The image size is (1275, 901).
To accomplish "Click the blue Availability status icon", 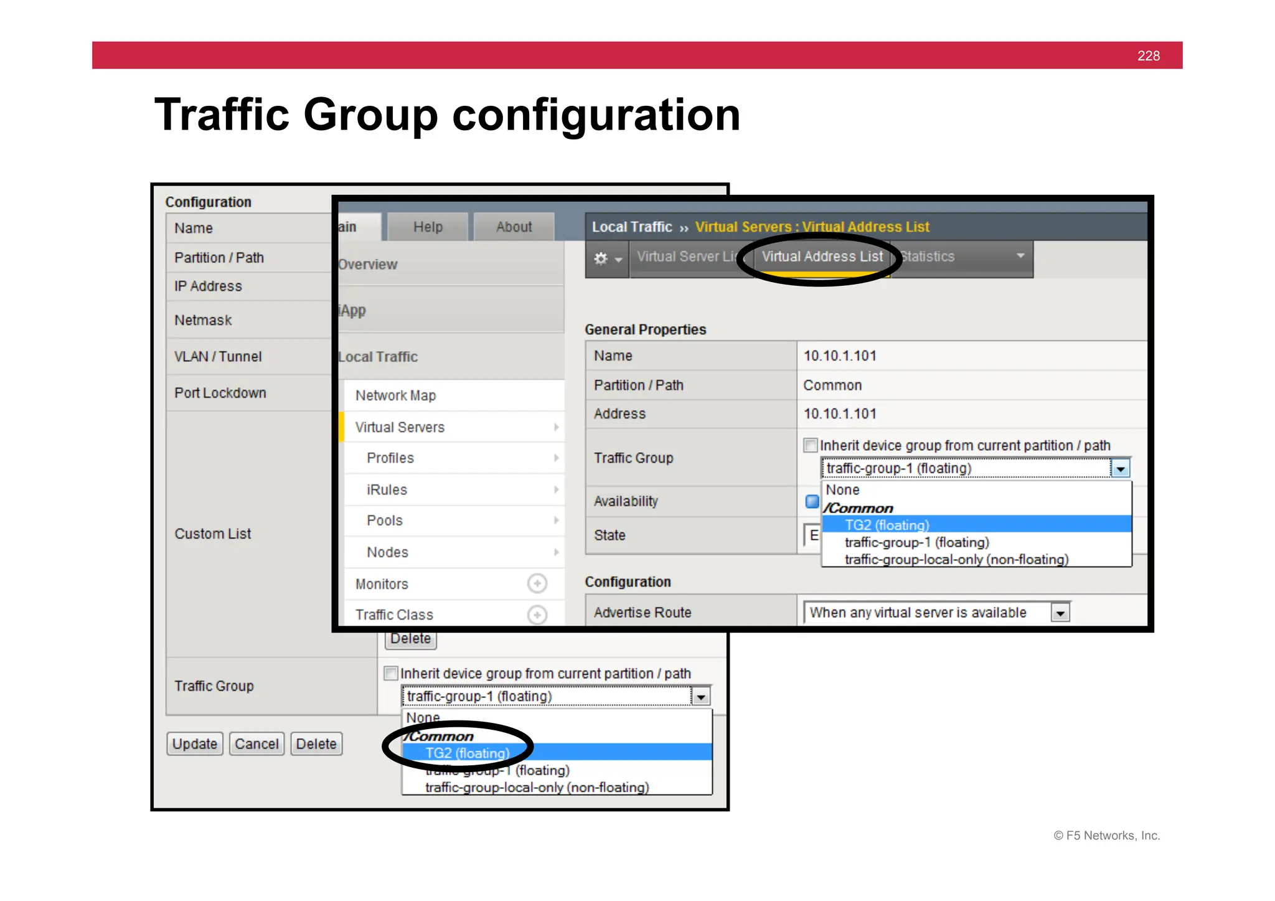I will pos(812,501).
